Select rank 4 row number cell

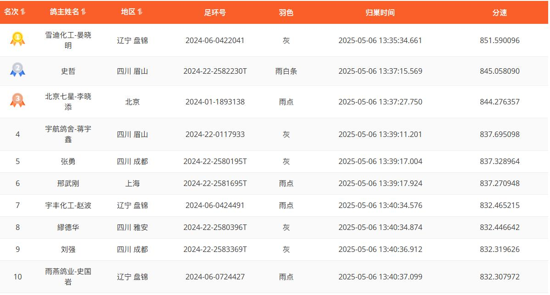click(17, 134)
